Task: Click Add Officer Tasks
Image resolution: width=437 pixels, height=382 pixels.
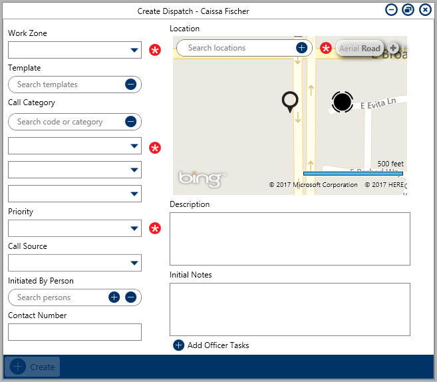Action: (x=211, y=345)
